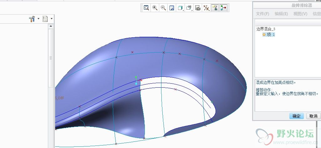
Task: Toggle the annotation display icon
Action: point(215,8)
